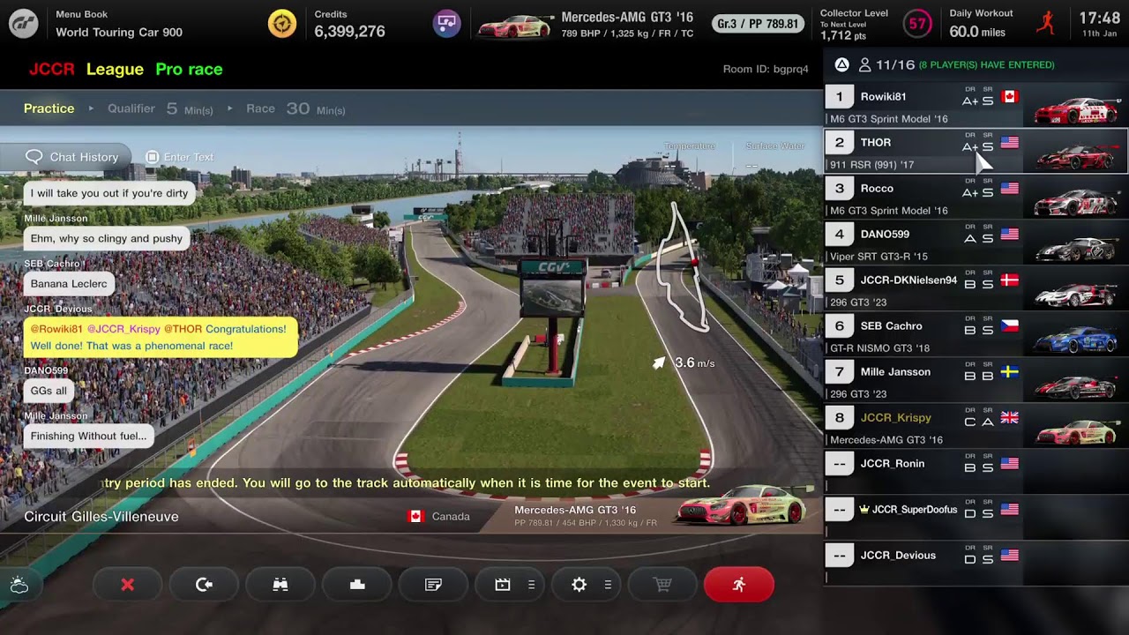Click the 17:48 clock display
Image resolution: width=1129 pixels, height=635 pixels.
[x=1099, y=18]
